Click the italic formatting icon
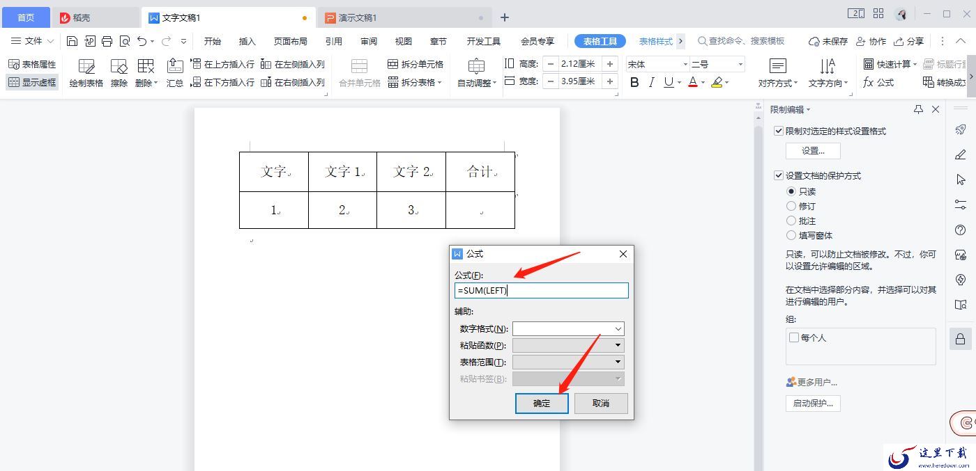Image resolution: width=976 pixels, height=471 pixels. pos(651,82)
